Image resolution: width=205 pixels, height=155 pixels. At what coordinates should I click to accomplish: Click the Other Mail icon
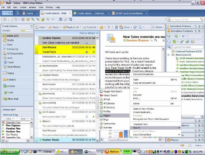(5, 99)
